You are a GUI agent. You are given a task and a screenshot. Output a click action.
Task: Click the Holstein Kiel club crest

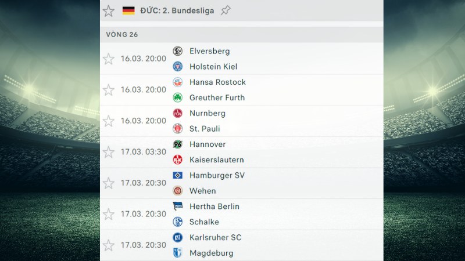[178, 67]
